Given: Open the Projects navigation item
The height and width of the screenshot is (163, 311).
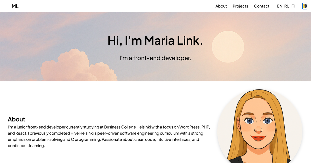Looking at the screenshot, I should (240, 6).
